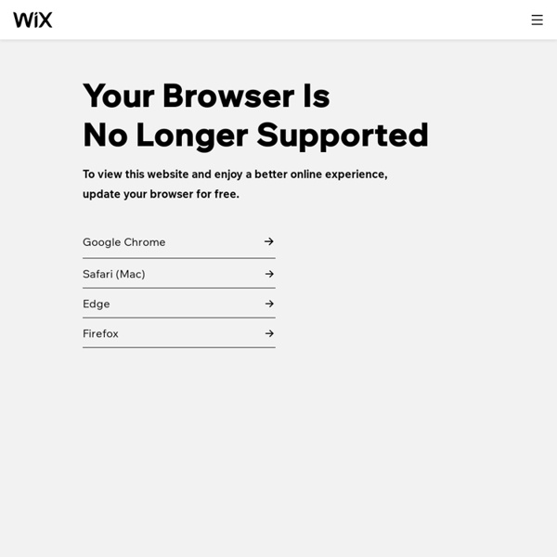This screenshot has width=557, height=557.
Task: Click the divider line under Google Chrome
Action: point(179,258)
